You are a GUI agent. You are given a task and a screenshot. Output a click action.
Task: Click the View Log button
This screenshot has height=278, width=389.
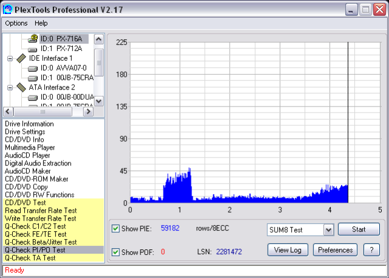(x=287, y=249)
